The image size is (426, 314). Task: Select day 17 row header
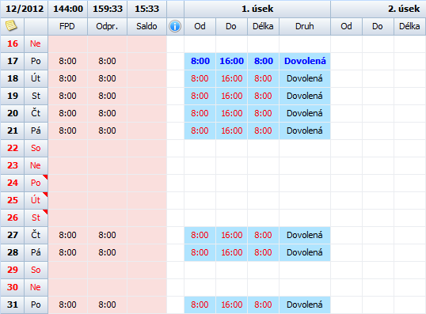click(13, 61)
